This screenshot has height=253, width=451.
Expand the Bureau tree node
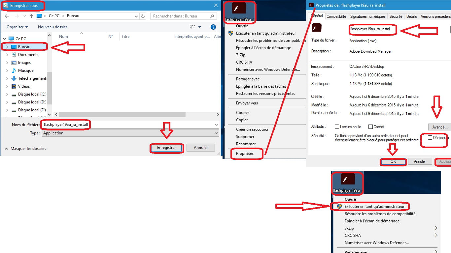[x=7, y=47]
